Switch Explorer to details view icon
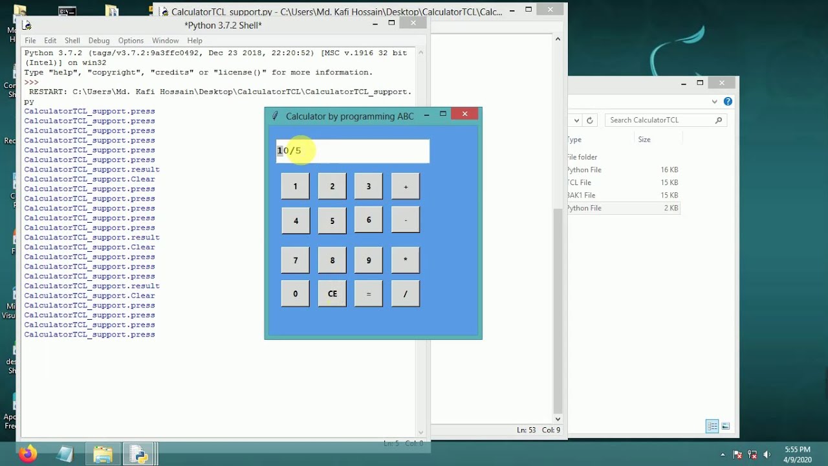This screenshot has height=466, width=828. click(x=712, y=426)
